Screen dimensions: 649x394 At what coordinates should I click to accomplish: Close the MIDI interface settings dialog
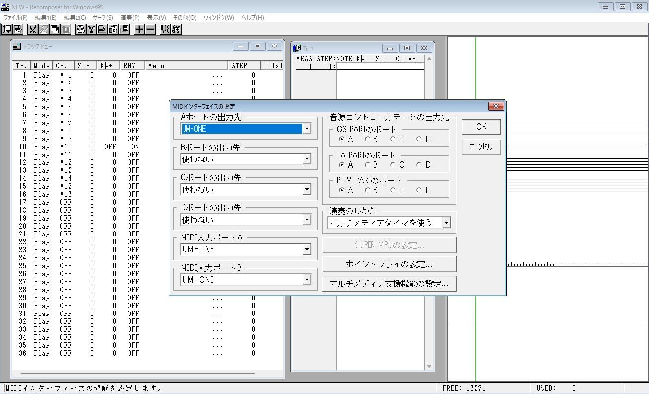pos(496,106)
